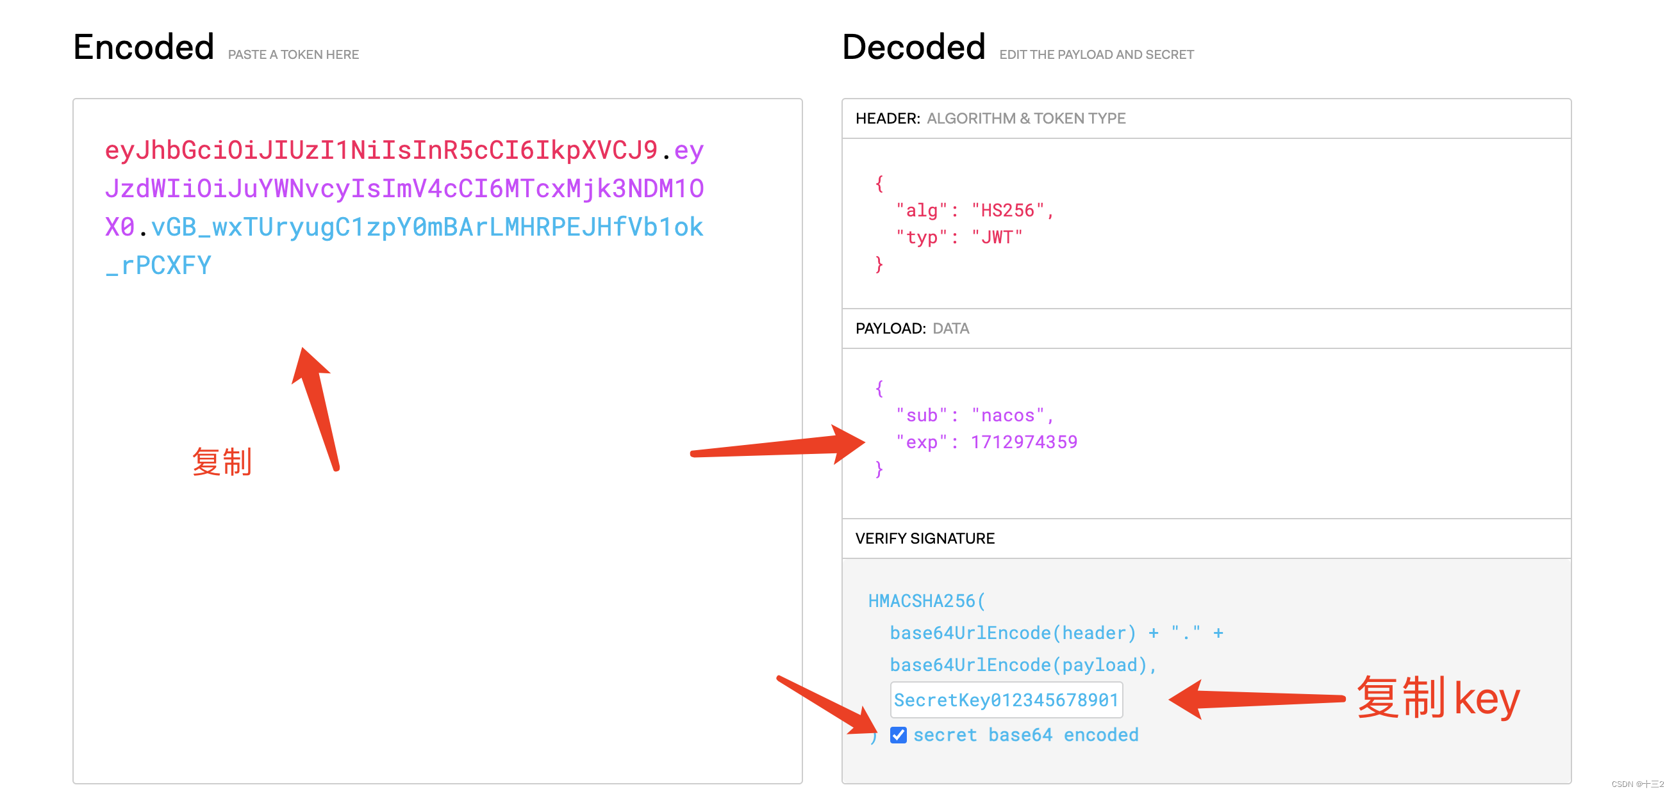Image resolution: width=1674 pixels, height=794 pixels.
Task: Click the secret base64 encoded label text
Action: (1025, 735)
